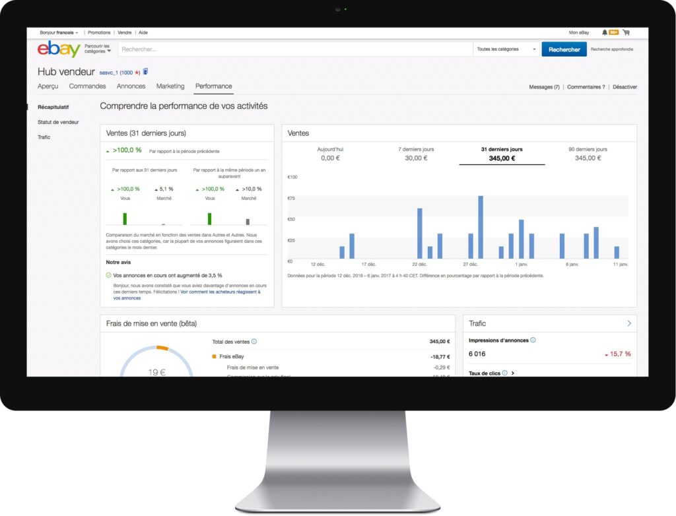Viewport: 676px width, 516px height.
Task: Click info icon beside Taux de clics
Action: coord(504,373)
